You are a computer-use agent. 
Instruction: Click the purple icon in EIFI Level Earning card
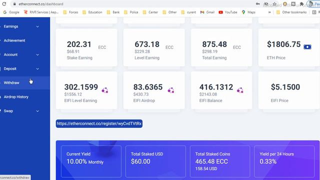pyautogui.click(x=105, y=90)
